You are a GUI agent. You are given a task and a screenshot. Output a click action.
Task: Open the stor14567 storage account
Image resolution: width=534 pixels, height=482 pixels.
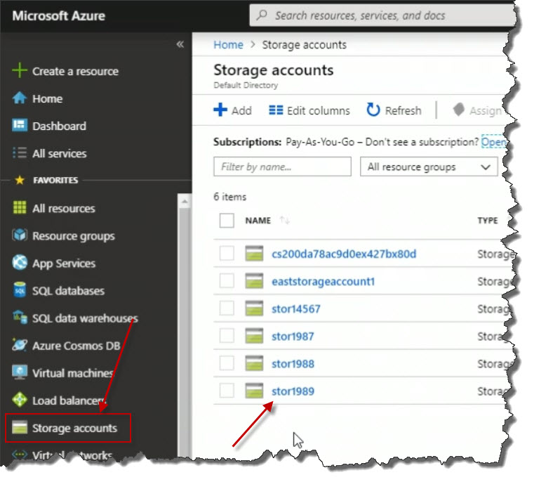click(296, 309)
